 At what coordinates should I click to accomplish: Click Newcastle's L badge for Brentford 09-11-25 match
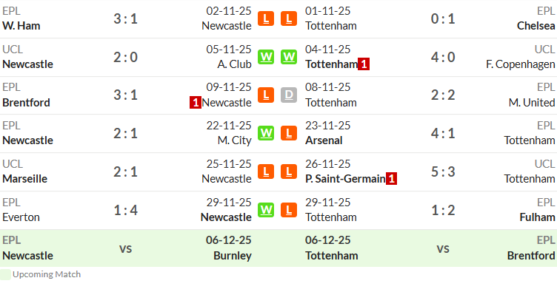pyautogui.click(x=266, y=95)
